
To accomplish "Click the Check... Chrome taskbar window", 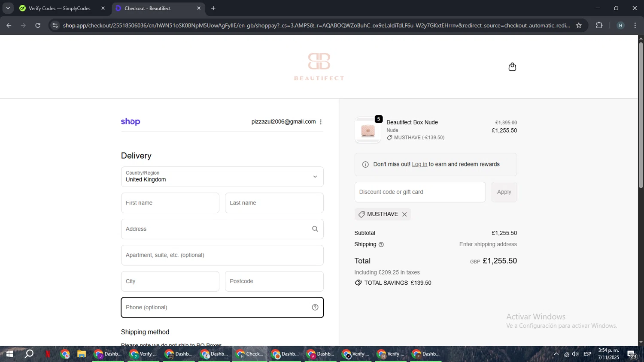I will click(250, 354).
